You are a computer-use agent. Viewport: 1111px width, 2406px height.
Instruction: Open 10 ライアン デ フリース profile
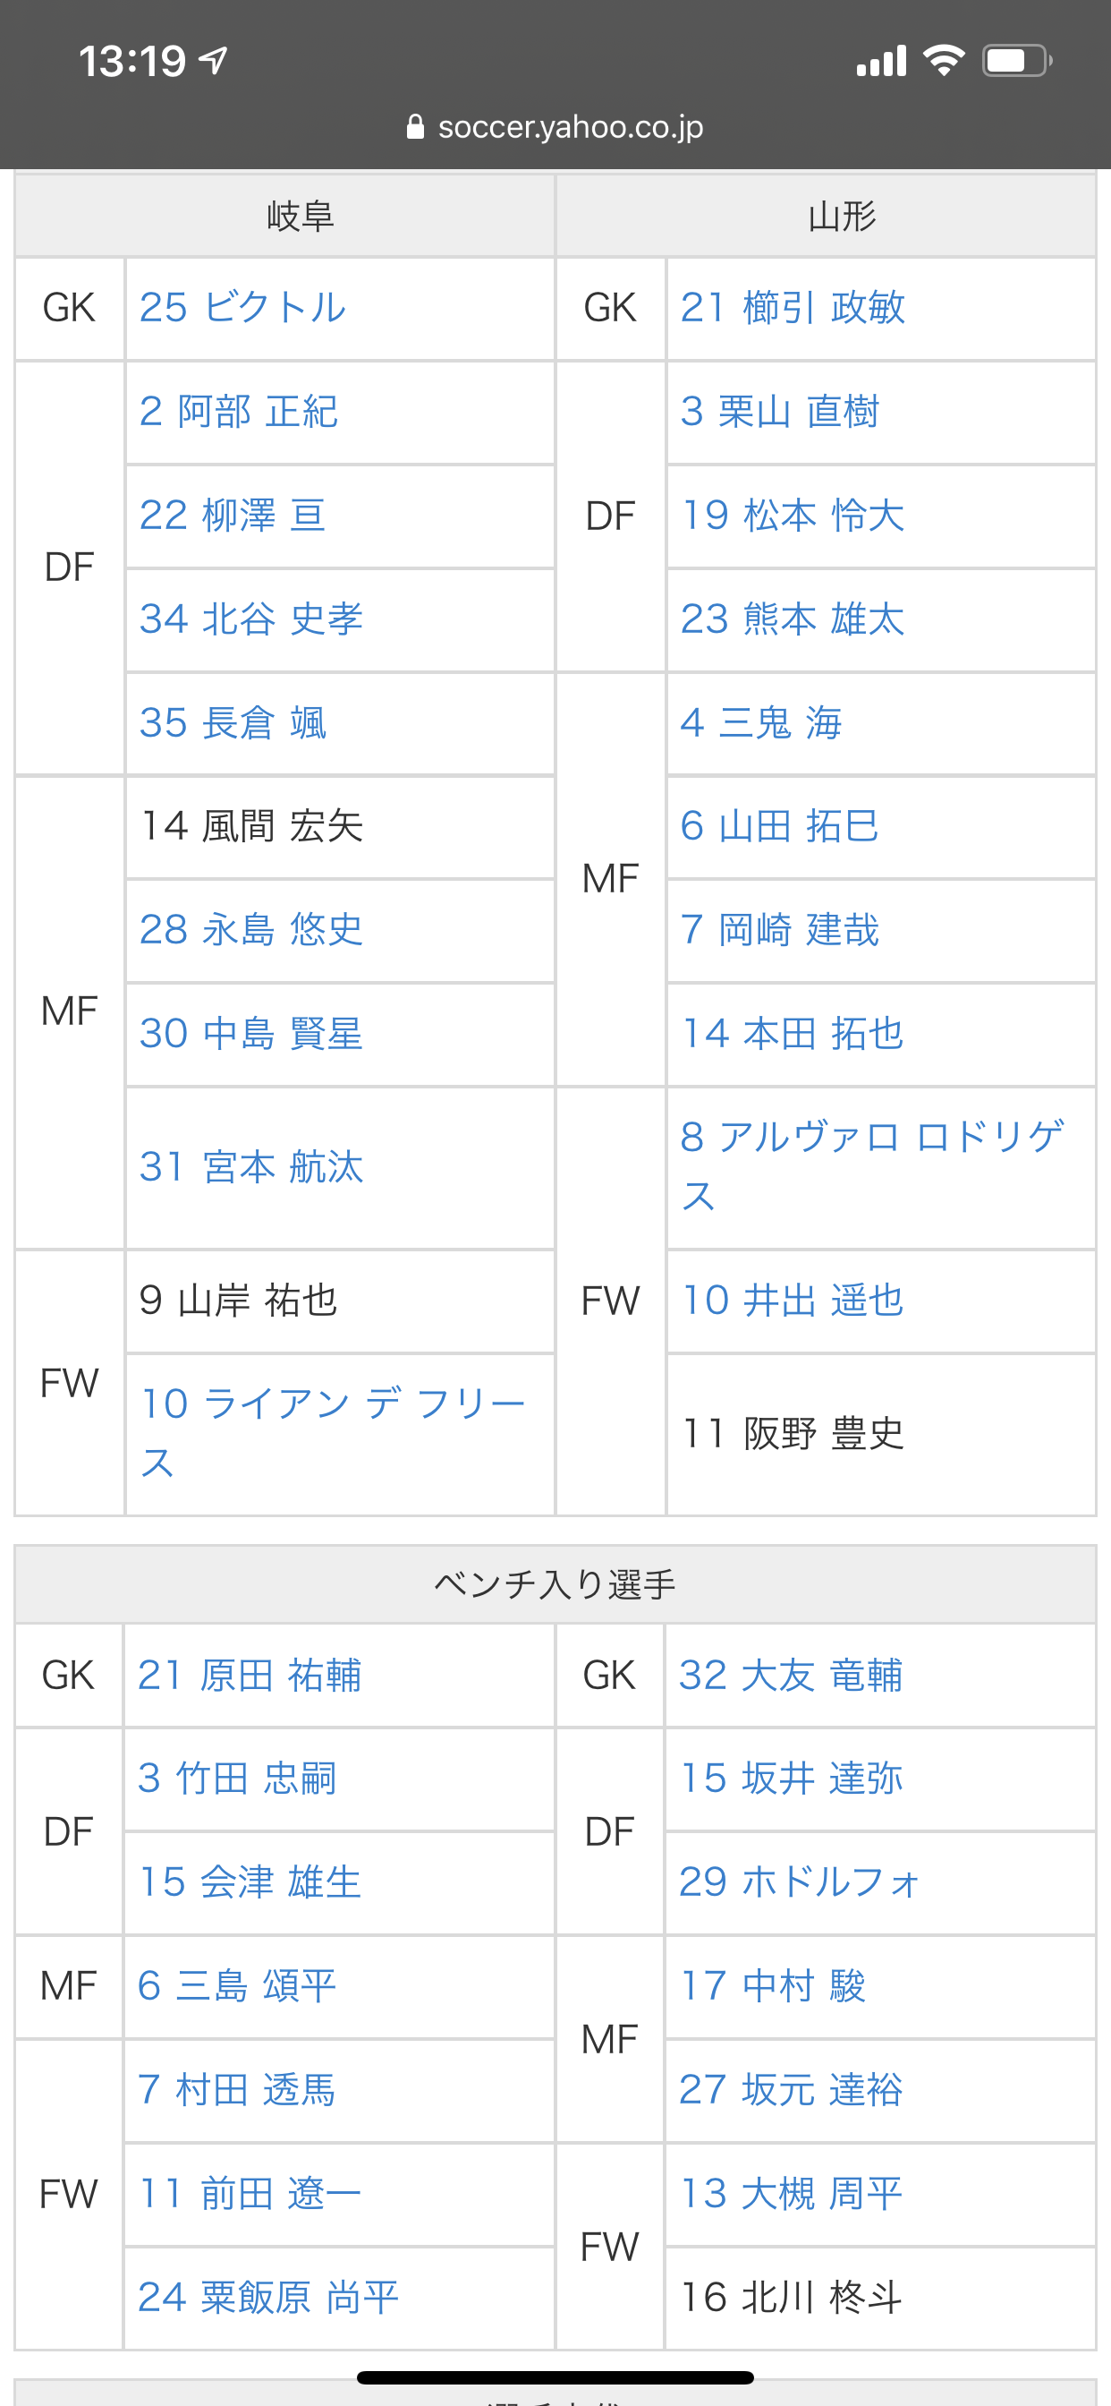pos(332,1432)
